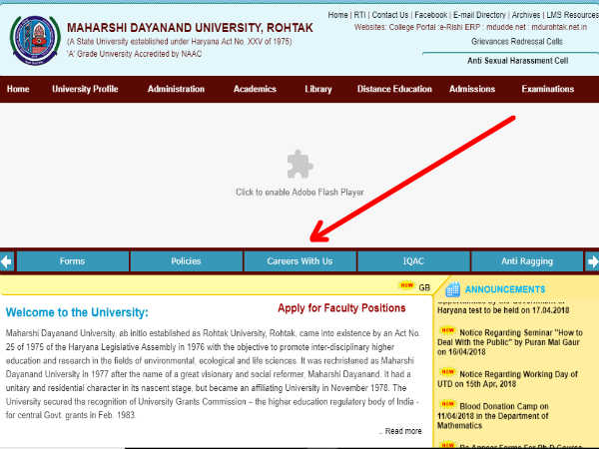Click new badge beside Seminar notice
The width and height of the screenshot is (599, 449).
[447, 330]
